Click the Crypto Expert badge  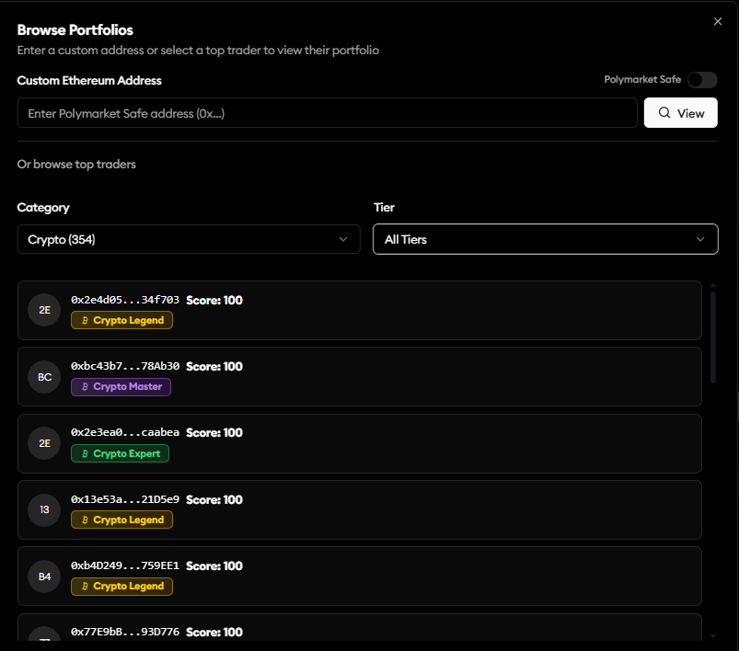(x=120, y=453)
